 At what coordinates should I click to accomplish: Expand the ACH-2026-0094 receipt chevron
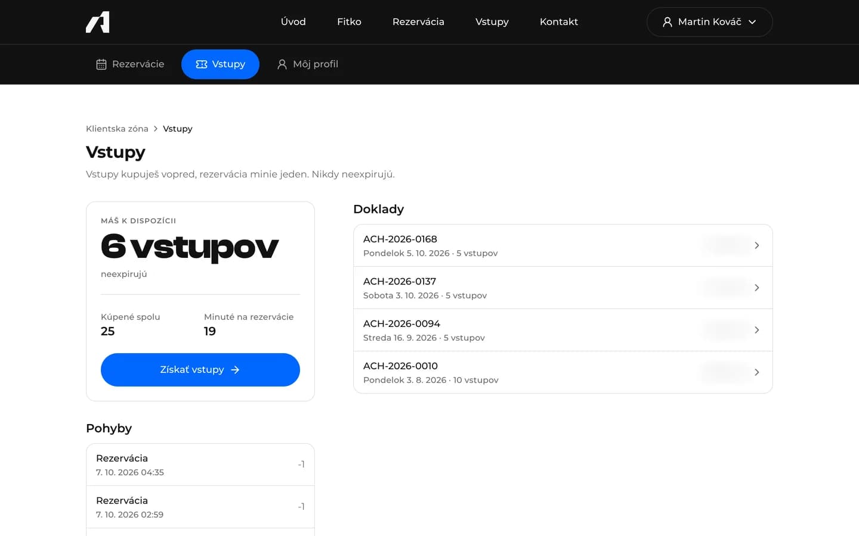(x=756, y=330)
